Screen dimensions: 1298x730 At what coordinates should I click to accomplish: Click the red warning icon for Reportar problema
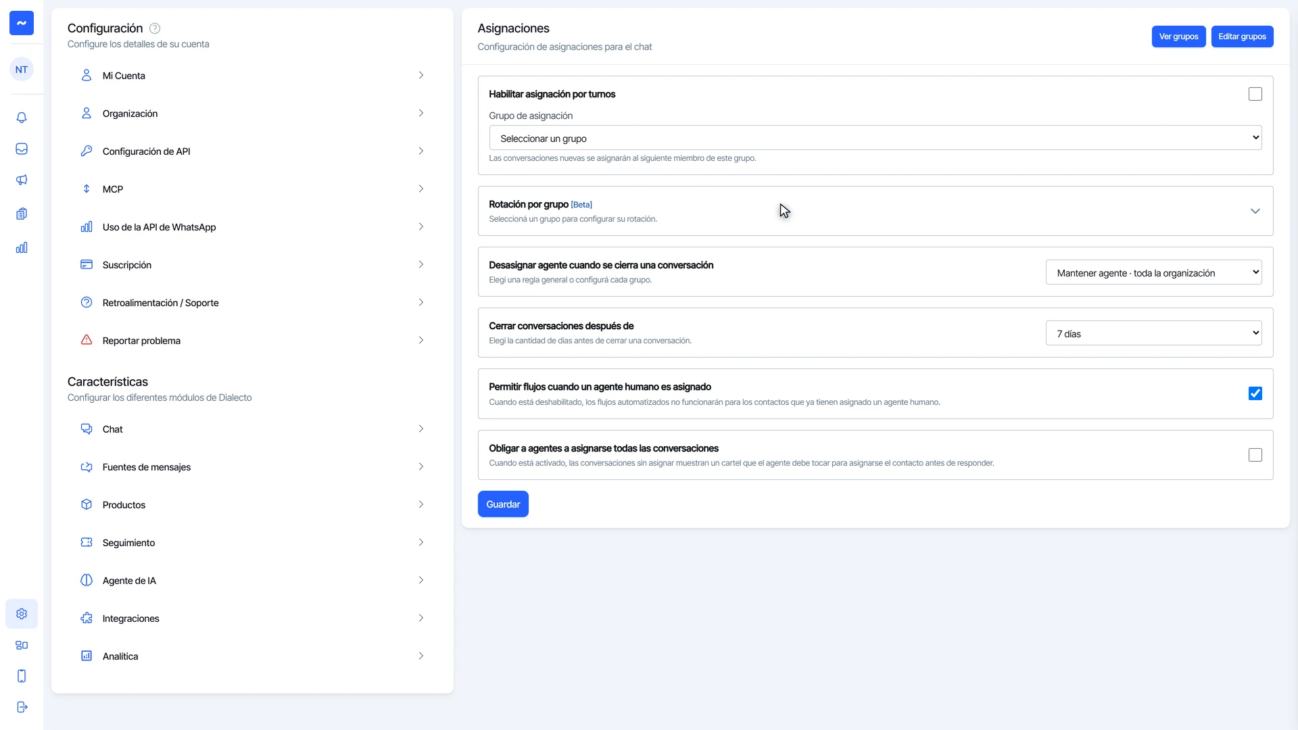(x=87, y=340)
